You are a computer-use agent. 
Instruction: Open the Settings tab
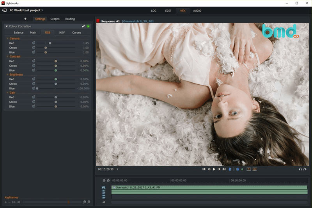point(40,19)
